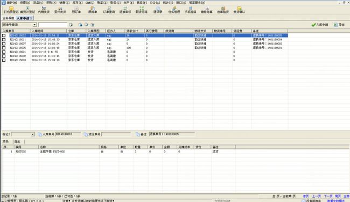350x202 pixels.
Task: Click the 没有新消息 message icon in status bar
Action: (303, 201)
